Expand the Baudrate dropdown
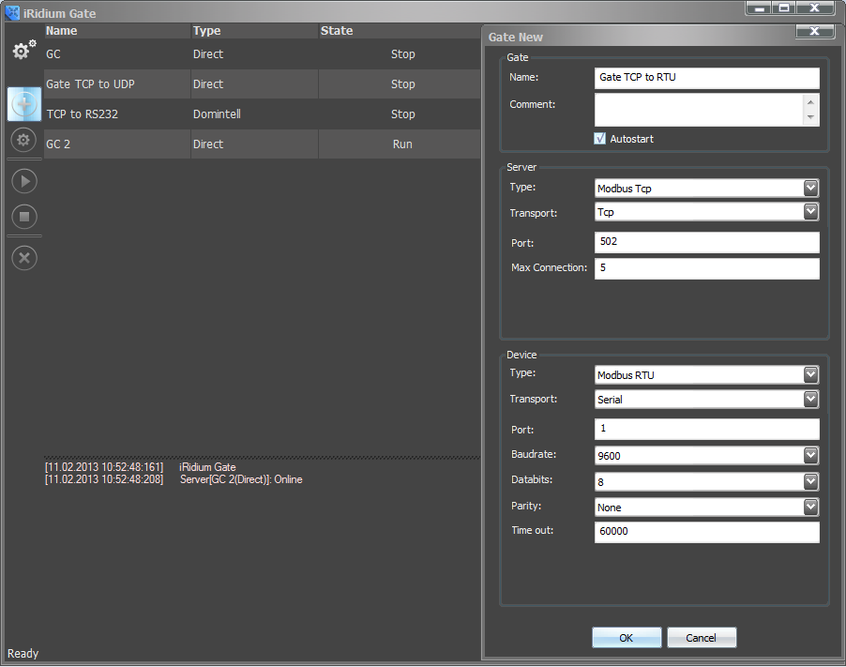This screenshot has height=667, width=846. (x=810, y=456)
